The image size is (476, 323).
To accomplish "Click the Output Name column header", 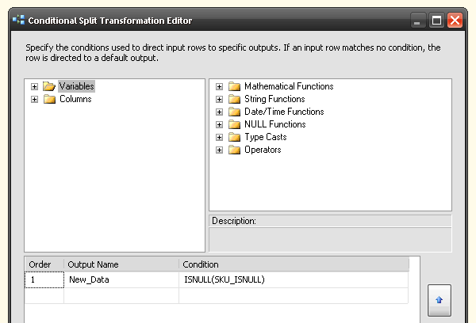I will tap(121, 264).
